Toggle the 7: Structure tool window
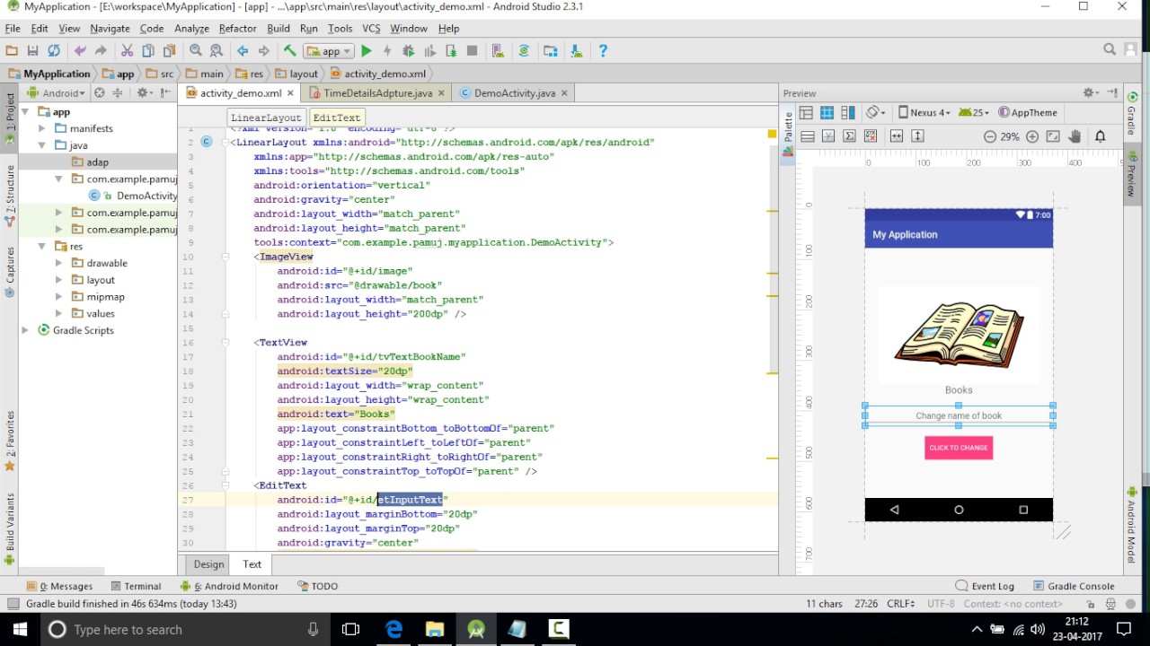Image resolution: width=1150 pixels, height=646 pixels. click(x=10, y=196)
